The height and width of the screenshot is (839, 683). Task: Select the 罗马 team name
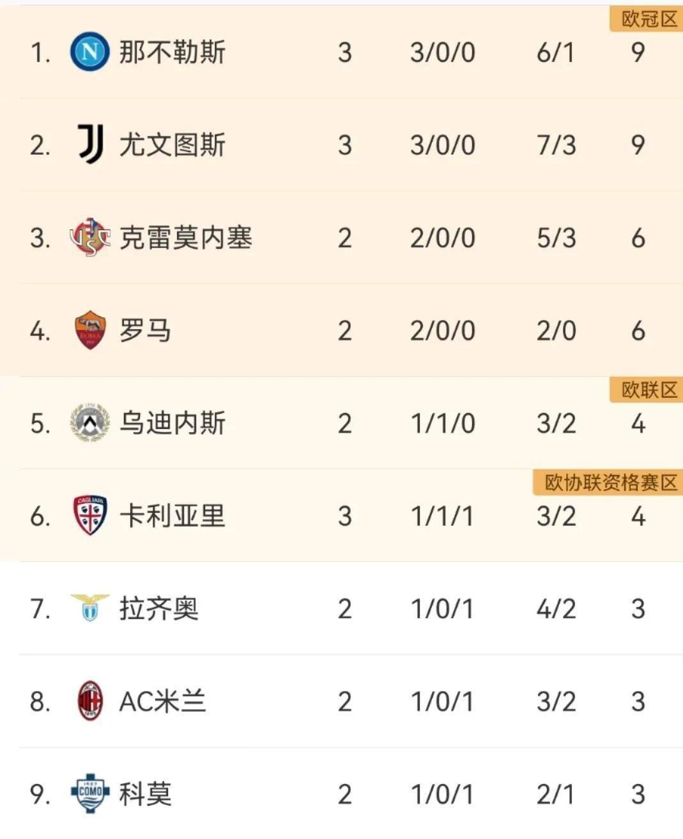(x=145, y=331)
